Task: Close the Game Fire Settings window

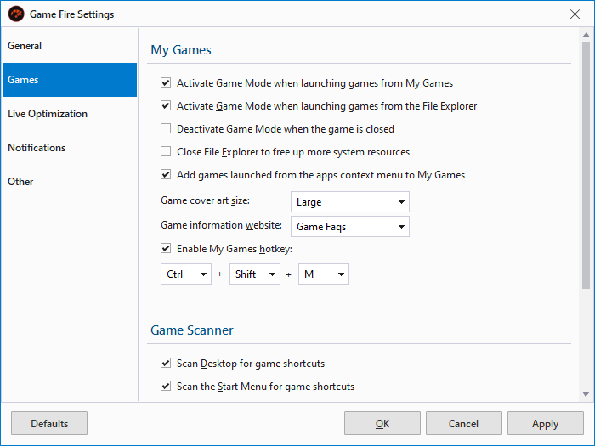Action: pyautogui.click(x=575, y=14)
